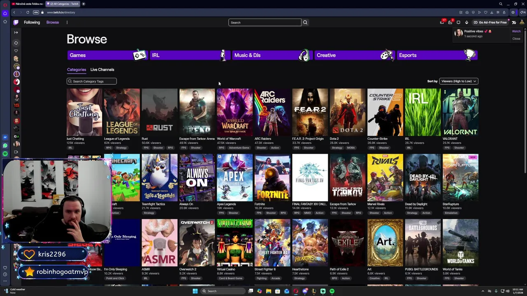Open Opera sidebar Spotify icon

click(x=5, y=154)
